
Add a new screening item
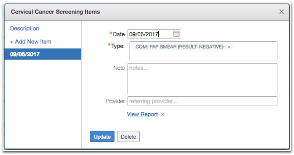pos(31,41)
